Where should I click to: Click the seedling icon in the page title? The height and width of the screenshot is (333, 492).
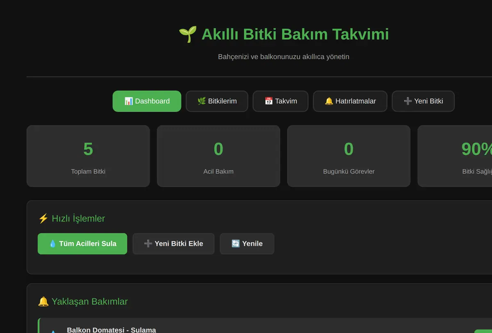coord(188,34)
